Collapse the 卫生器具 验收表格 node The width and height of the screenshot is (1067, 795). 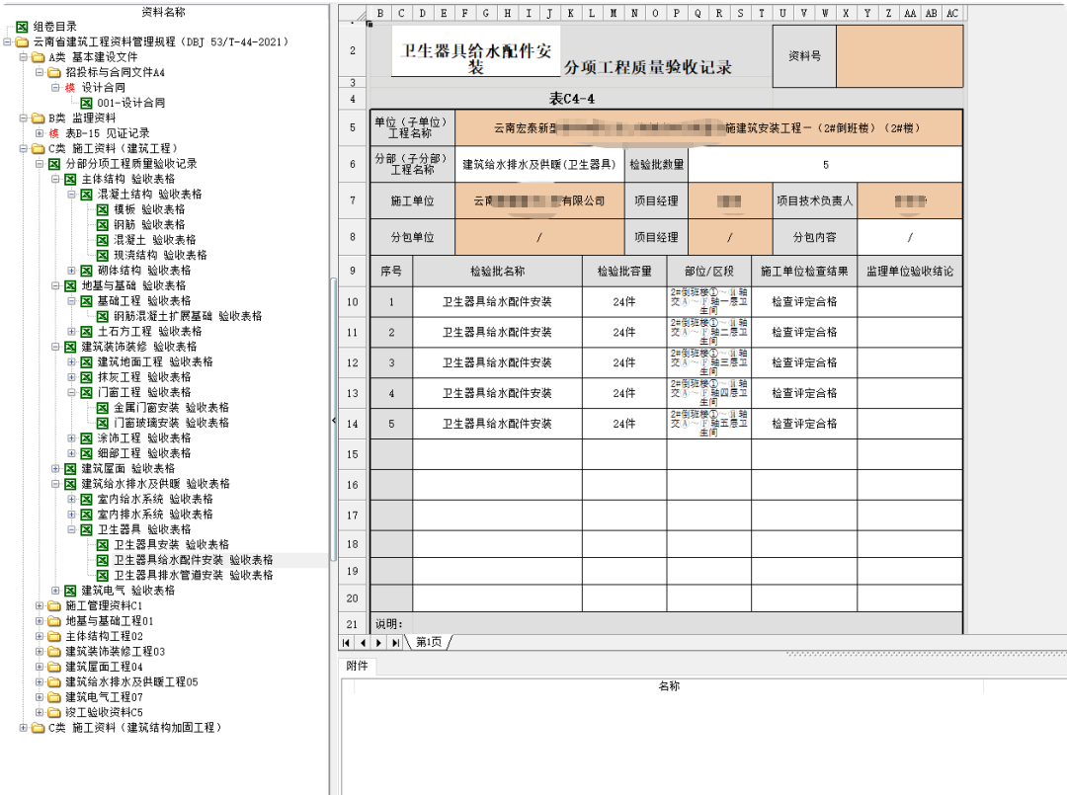pyautogui.click(x=71, y=529)
